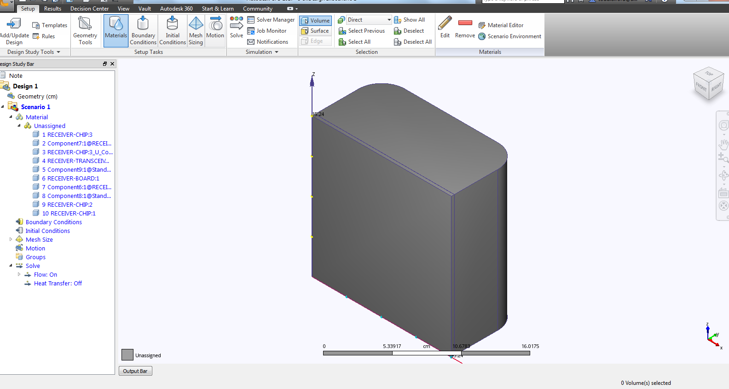Viewport: 729px width, 389px height.
Task: Open Notifications settings
Action: pyautogui.click(x=268, y=42)
